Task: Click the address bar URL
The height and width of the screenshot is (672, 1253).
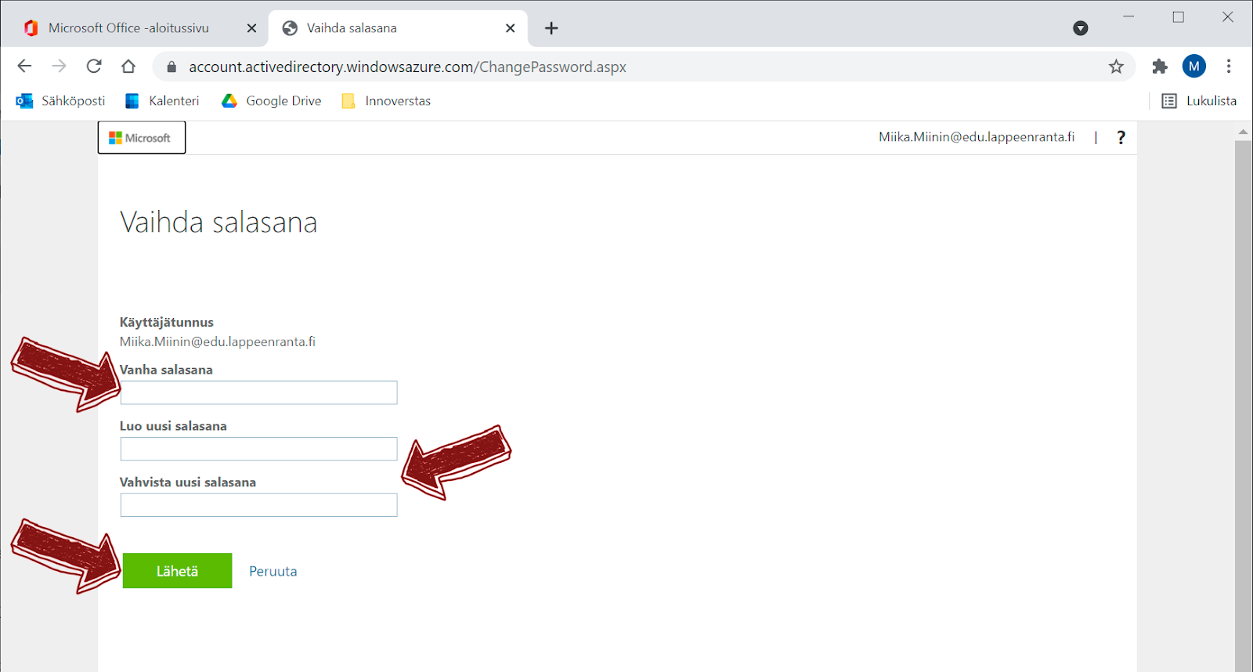Action: coord(407,67)
